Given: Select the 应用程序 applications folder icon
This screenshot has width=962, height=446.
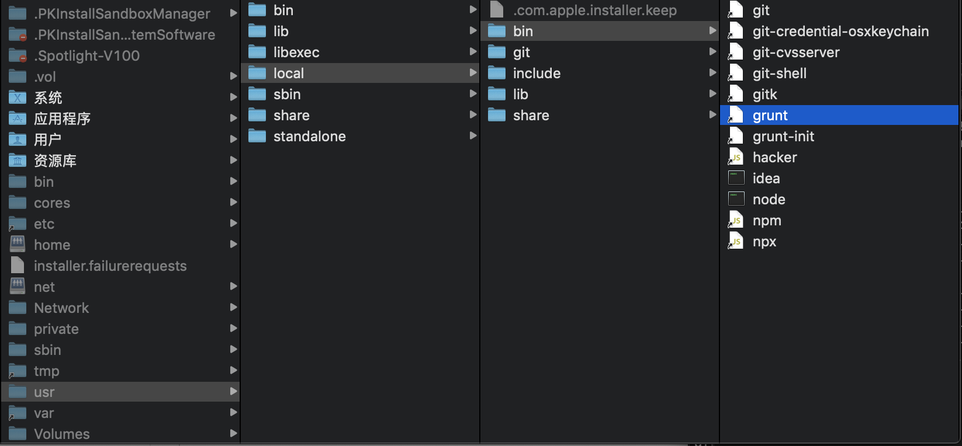Looking at the screenshot, I should (18, 119).
